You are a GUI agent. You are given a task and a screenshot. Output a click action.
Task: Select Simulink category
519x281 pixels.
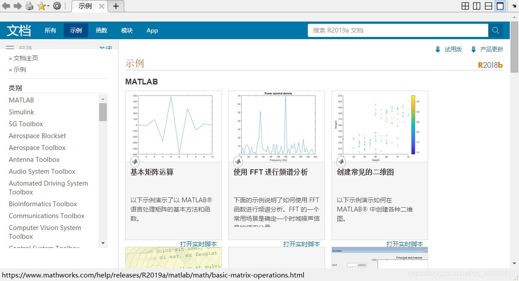point(21,112)
